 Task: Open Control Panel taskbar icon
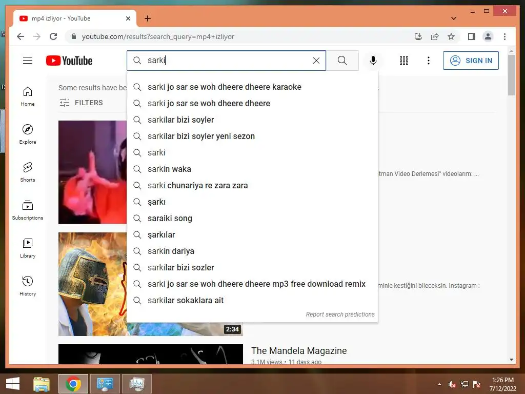(105, 384)
